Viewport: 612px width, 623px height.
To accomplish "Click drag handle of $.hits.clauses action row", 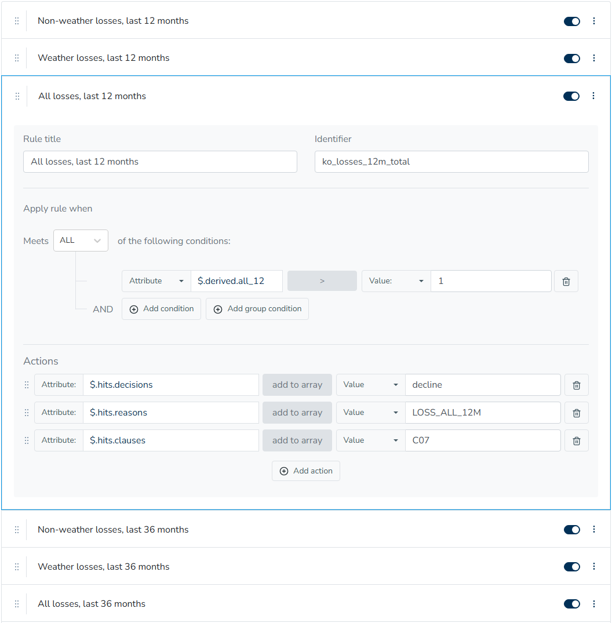I will click(x=27, y=440).
